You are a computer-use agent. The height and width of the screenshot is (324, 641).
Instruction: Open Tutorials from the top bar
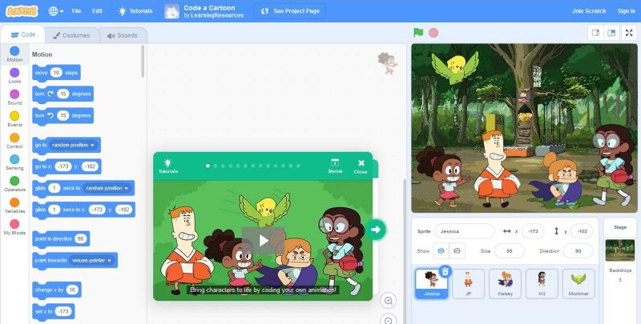(x=135, y=11)
